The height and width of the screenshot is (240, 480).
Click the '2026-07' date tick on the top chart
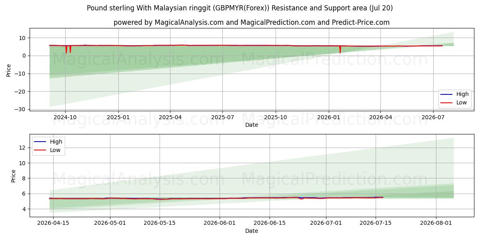coord(433,117)
